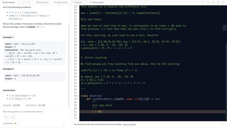Collapse the code at line 46 fold arrow
This screenshot has height=128, width=227.
tap(78, 96)
